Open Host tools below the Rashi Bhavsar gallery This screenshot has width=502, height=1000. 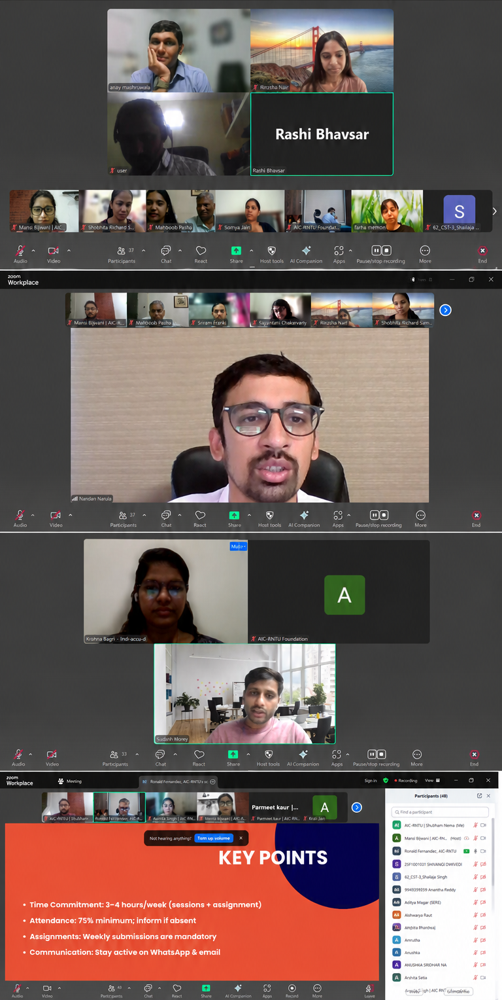coord(272,254)
